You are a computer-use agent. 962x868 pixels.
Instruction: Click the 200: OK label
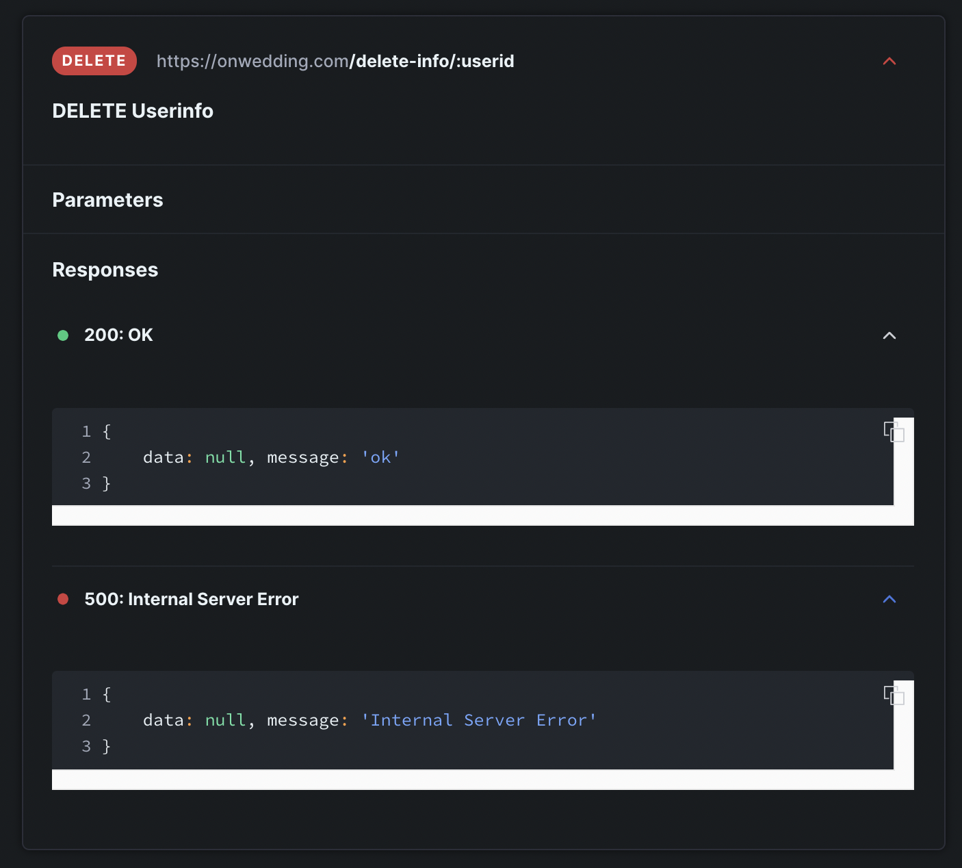pyautogui.click(x=118, y=335)
